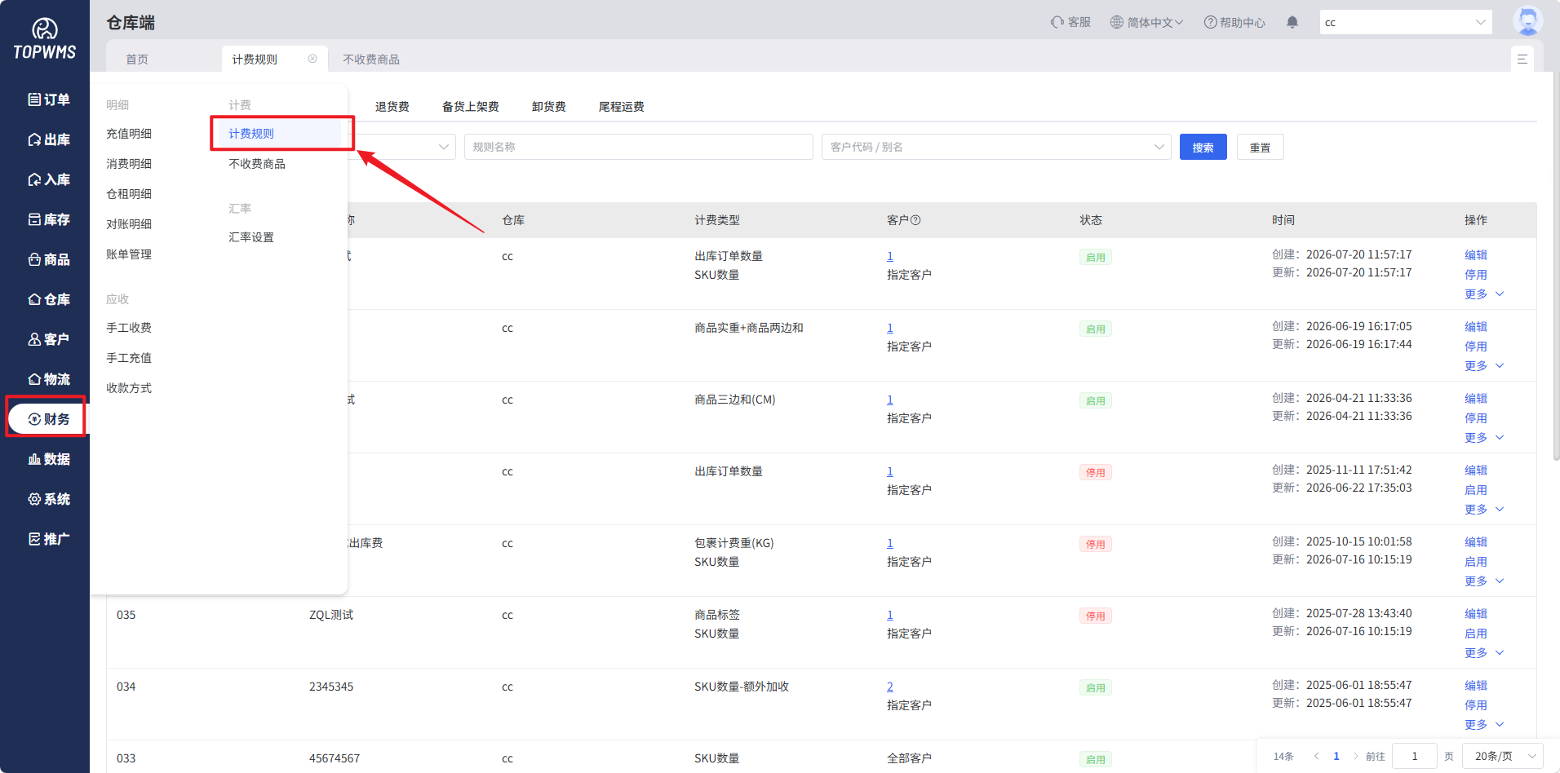Screen dimensions: 1560x773
Task: Go to the next page arrow
Action: tap(1356, 756)
